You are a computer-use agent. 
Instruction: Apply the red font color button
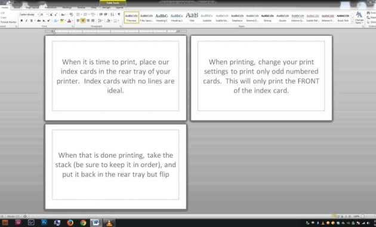click(69, 21)
